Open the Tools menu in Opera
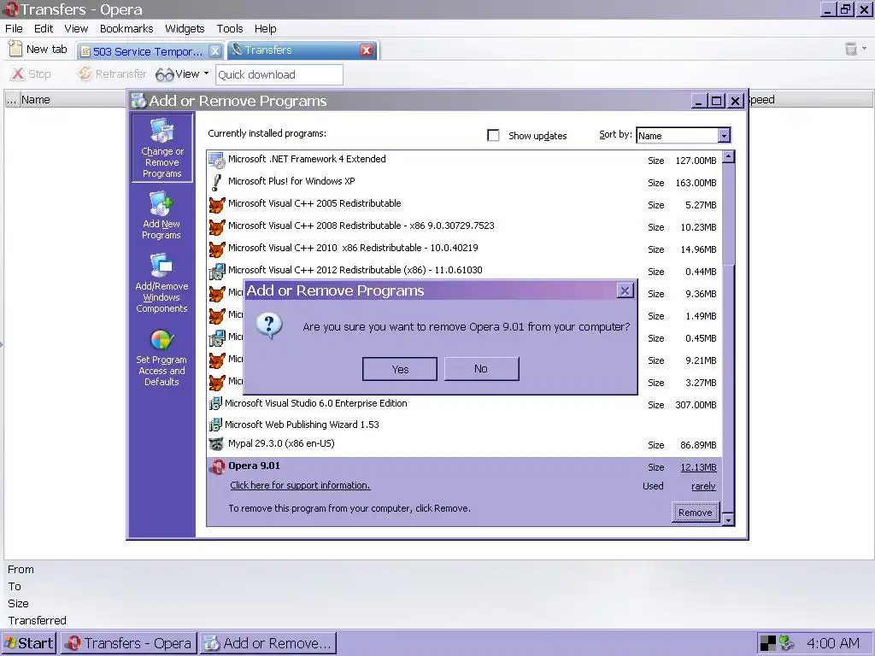875x656 pixels. 230,28
